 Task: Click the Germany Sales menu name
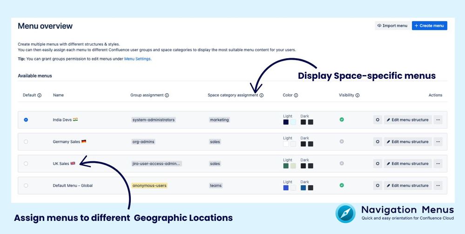point(69,142)
